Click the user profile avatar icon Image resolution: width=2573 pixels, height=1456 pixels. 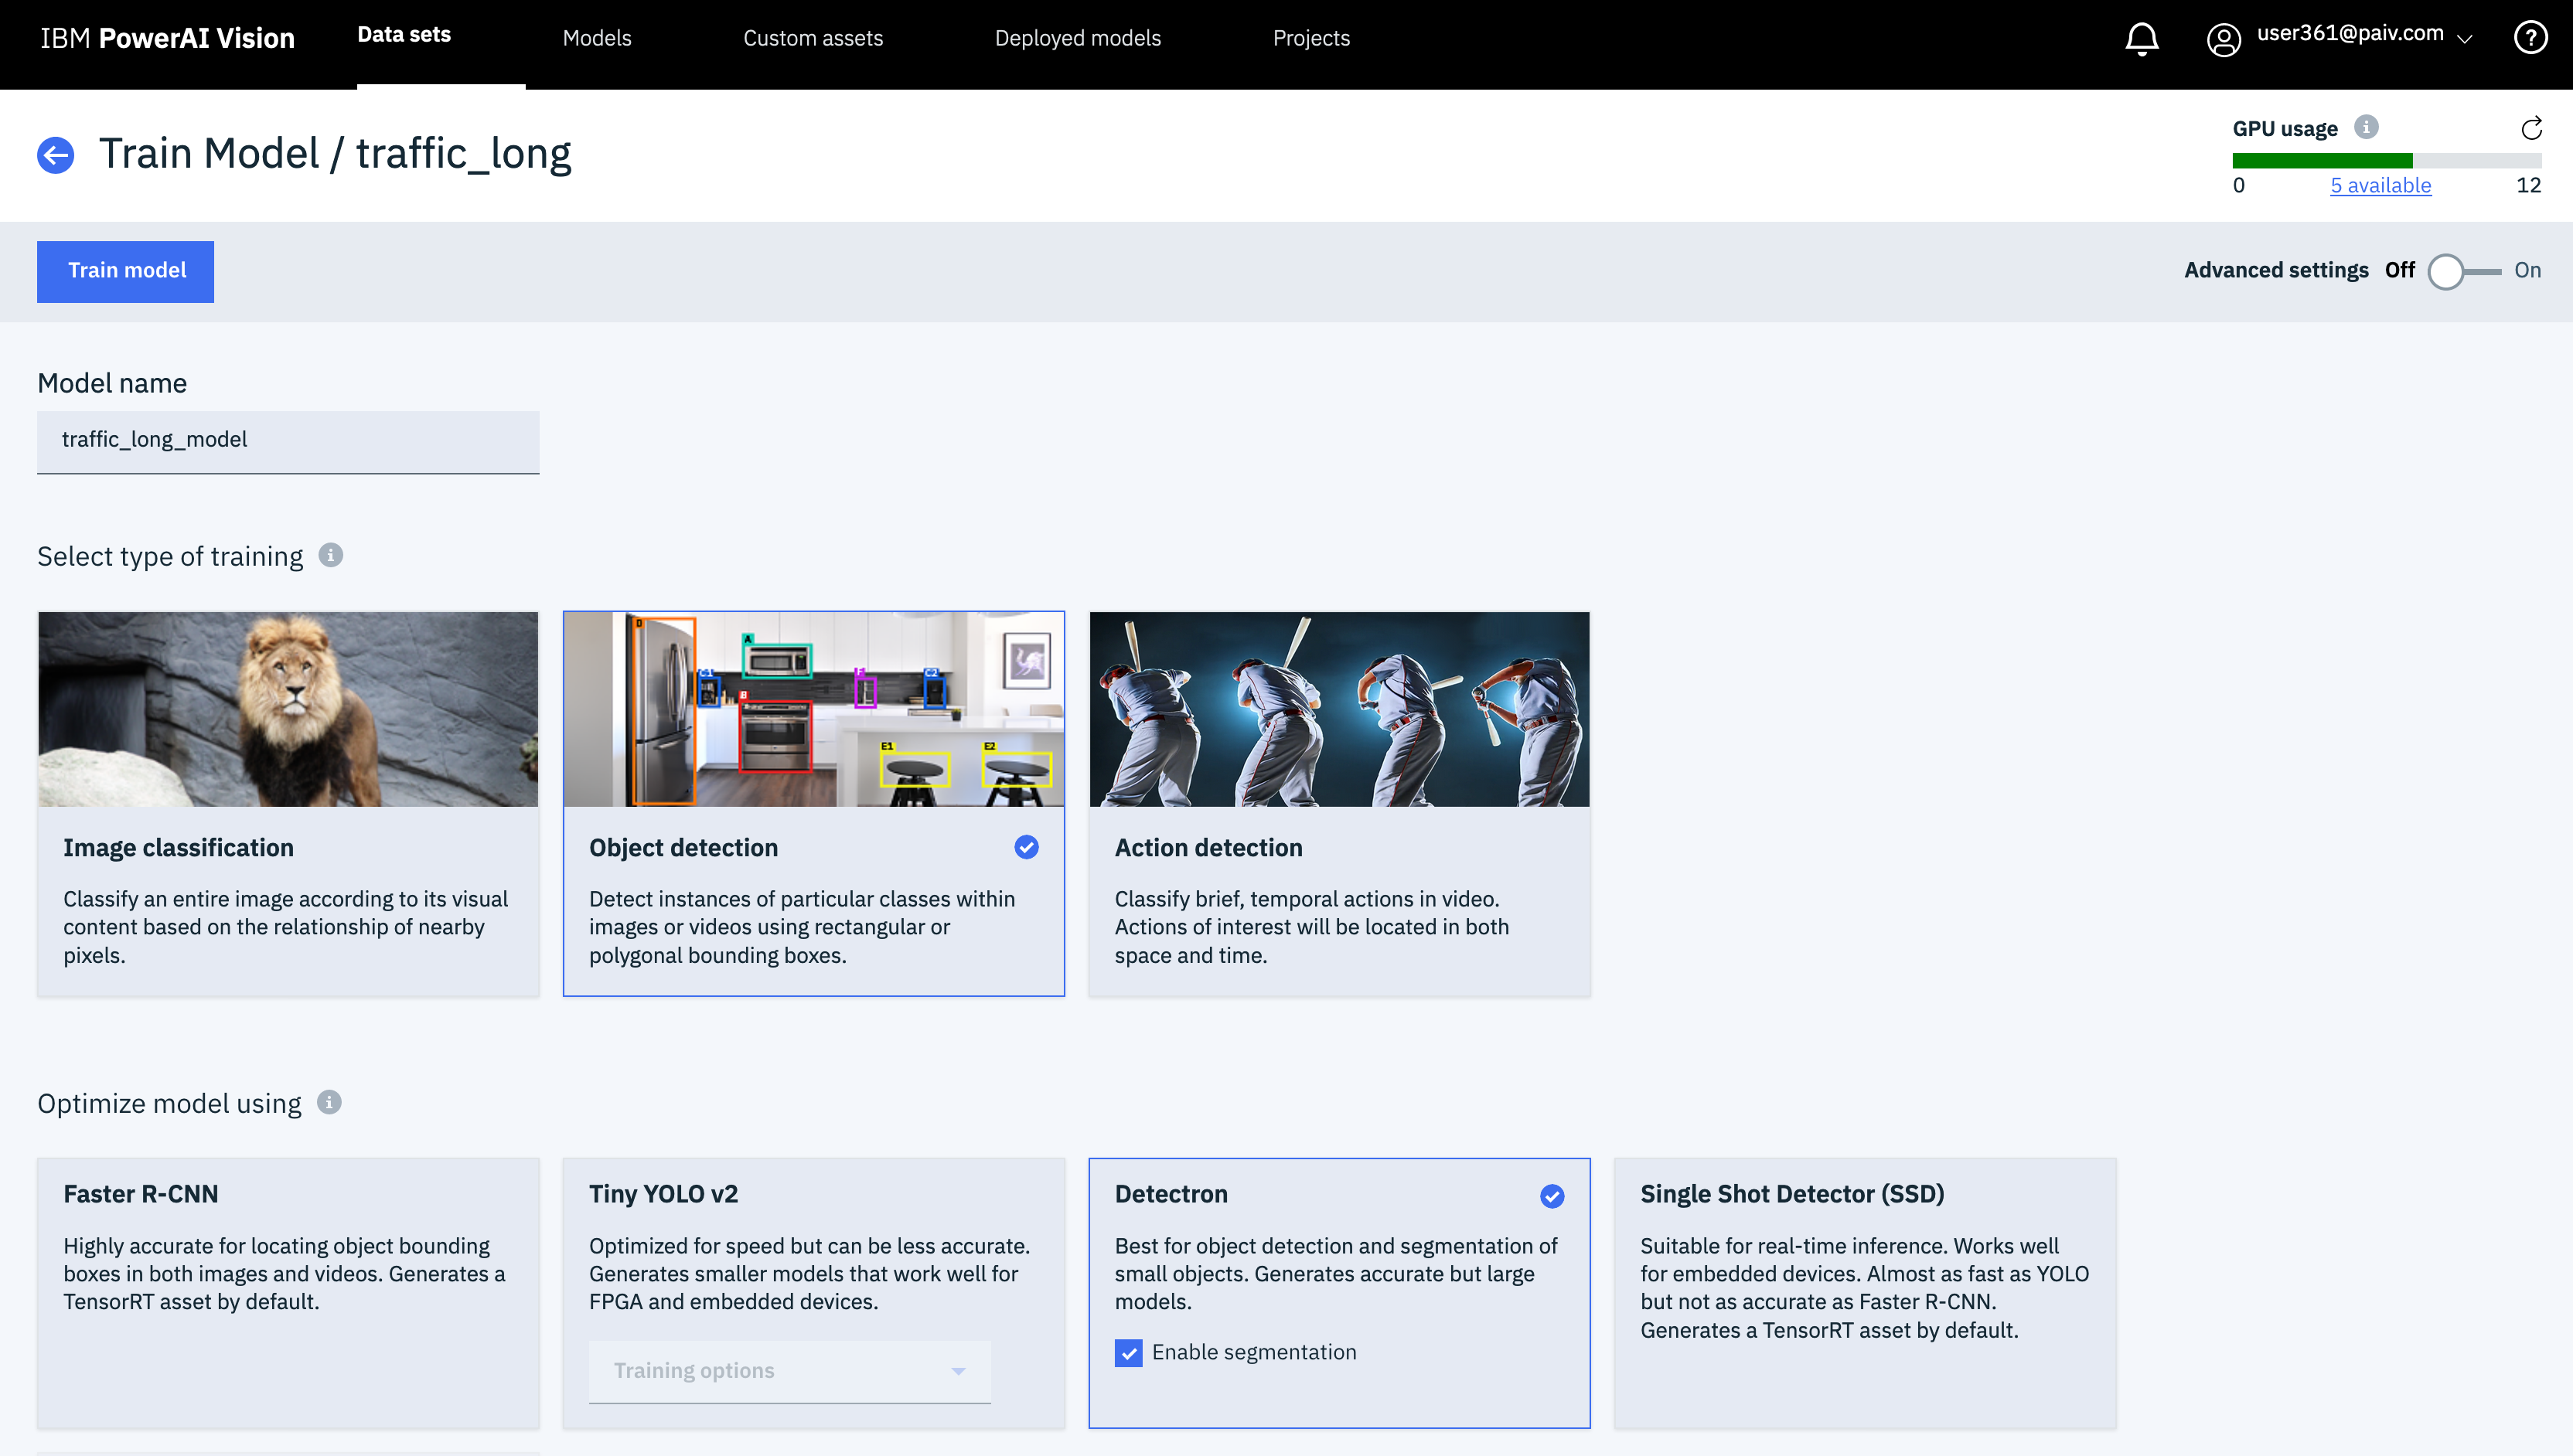click(2223, 39)
